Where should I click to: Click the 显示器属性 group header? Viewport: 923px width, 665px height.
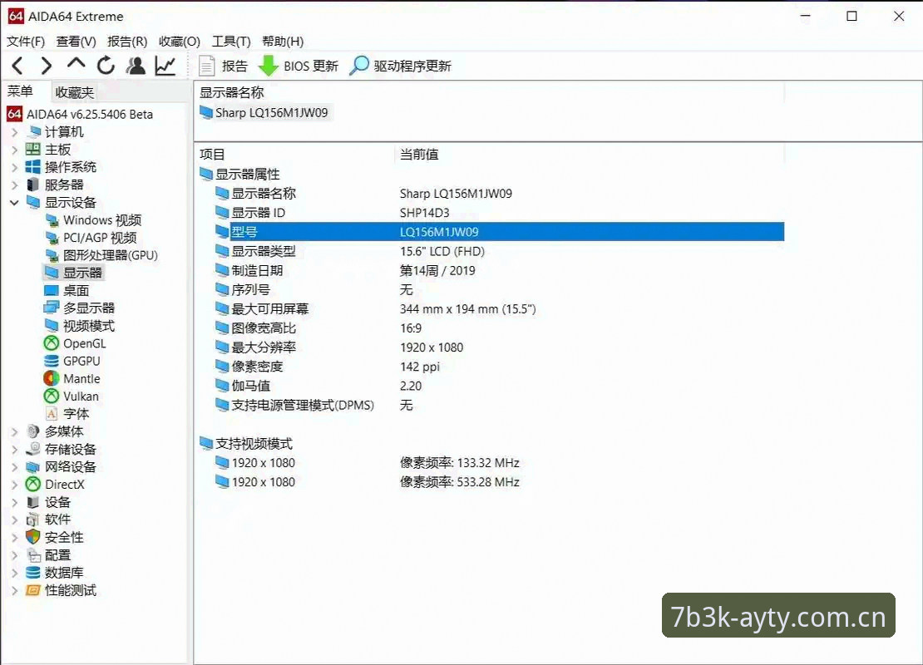(x=239, y=175)
